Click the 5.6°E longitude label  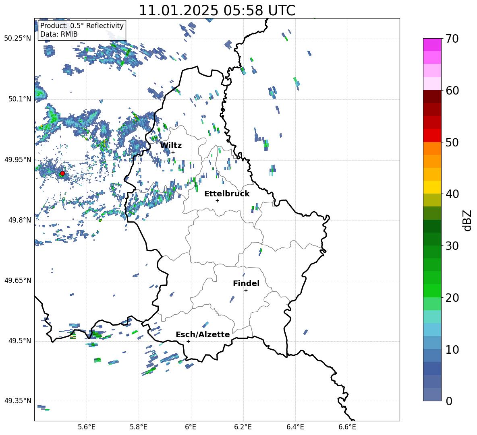tap(87, 427)
